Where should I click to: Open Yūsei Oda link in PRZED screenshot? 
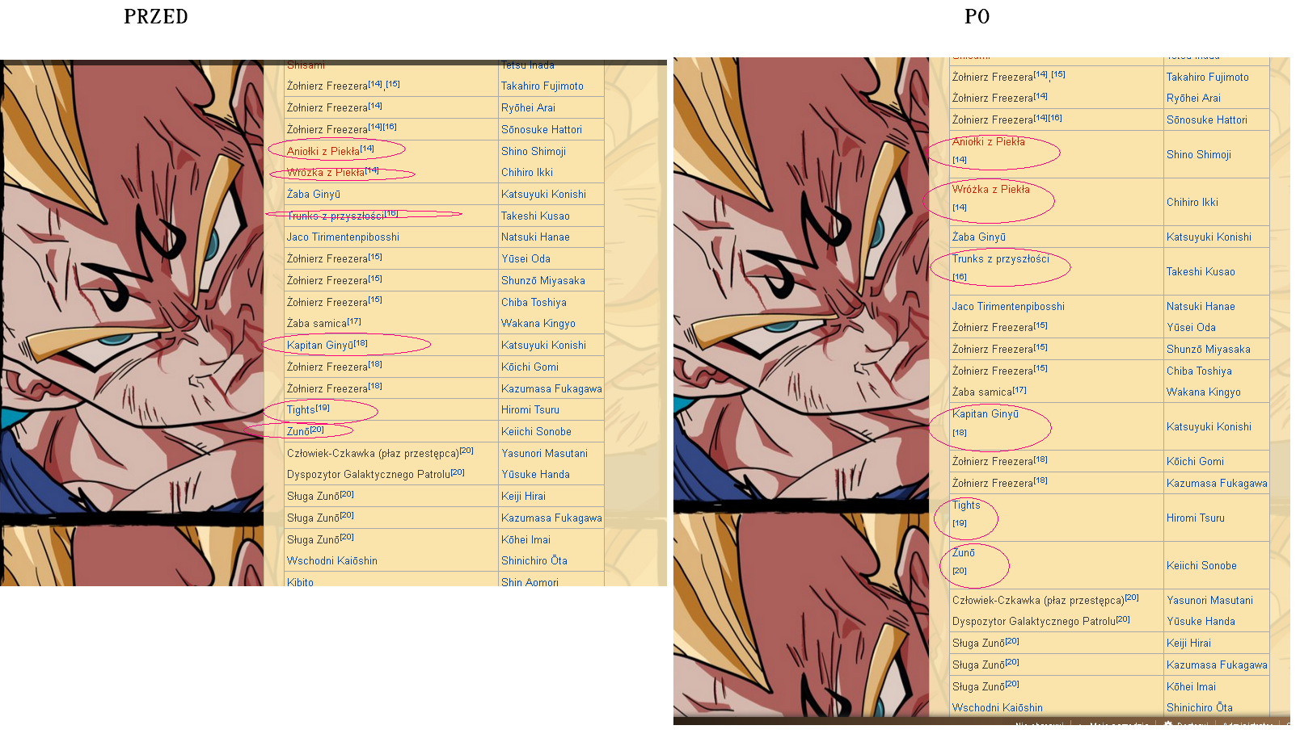pyautogui.click(x=525, y=259)
